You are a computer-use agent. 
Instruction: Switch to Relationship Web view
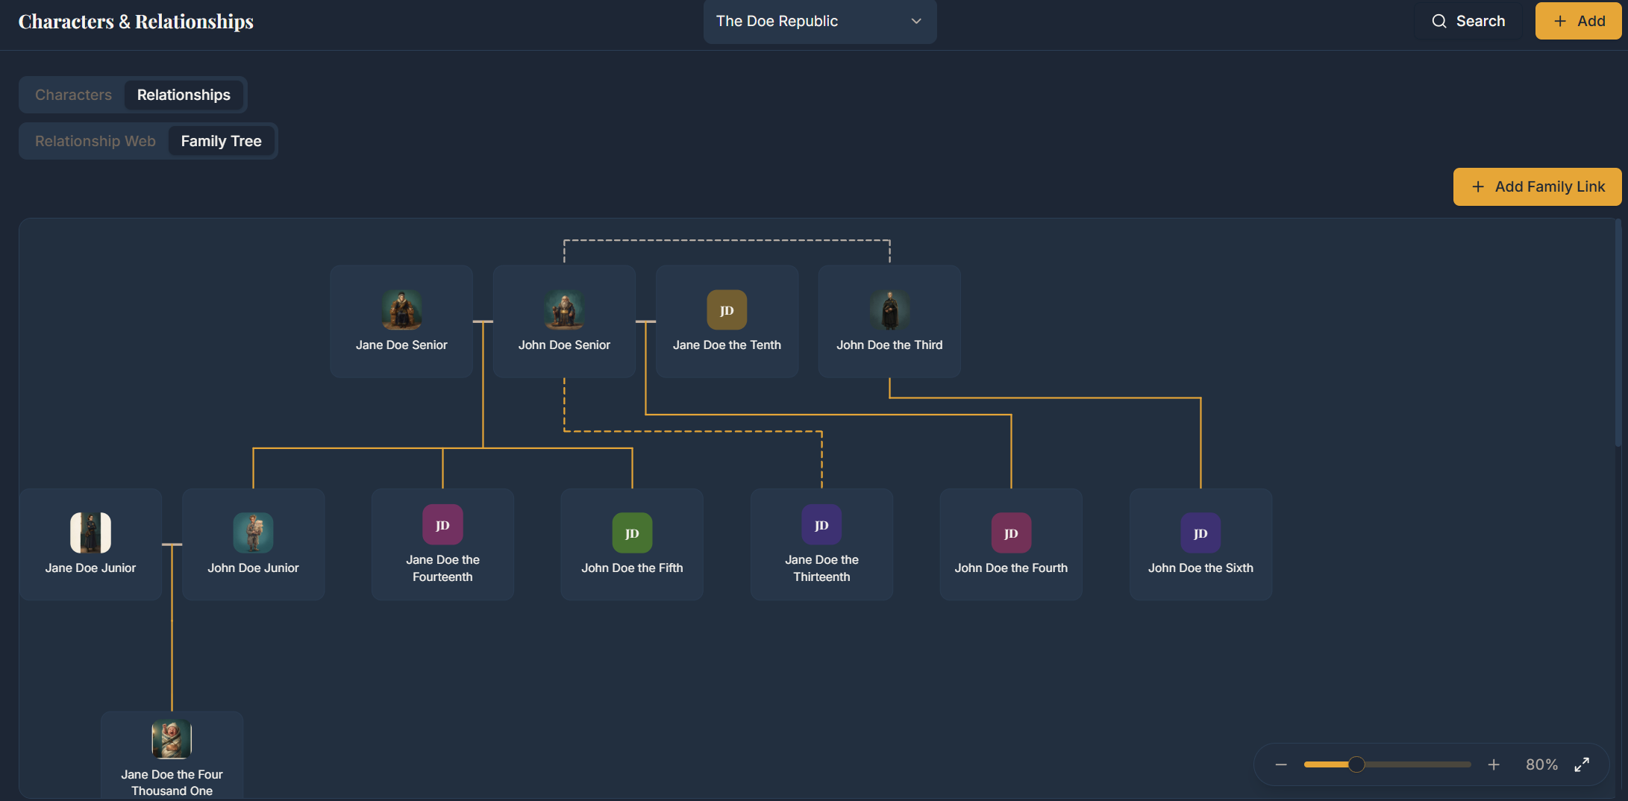tap(96, 141)
